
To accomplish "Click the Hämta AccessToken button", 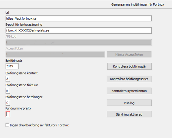I will tap(129, 54).
